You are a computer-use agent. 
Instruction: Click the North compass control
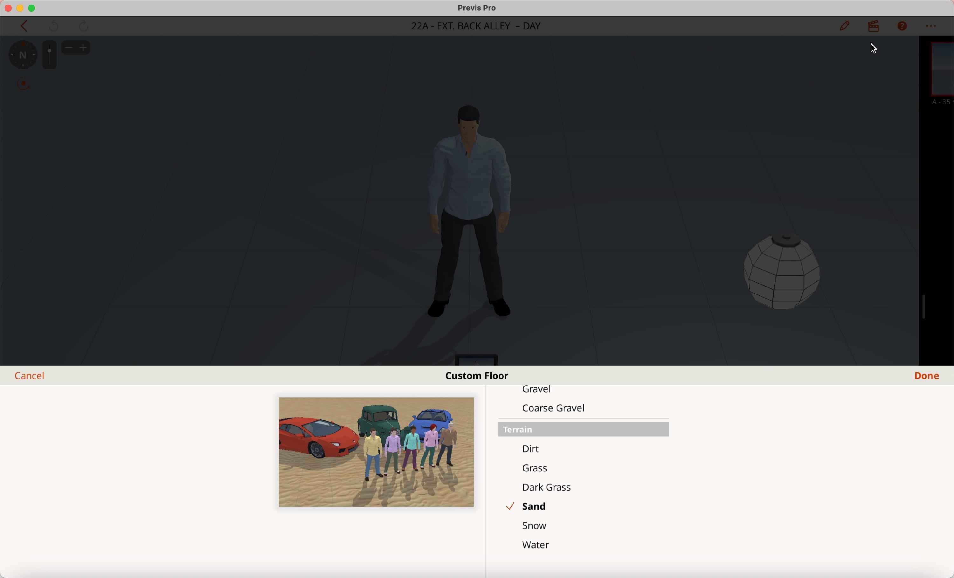point(23,55)
